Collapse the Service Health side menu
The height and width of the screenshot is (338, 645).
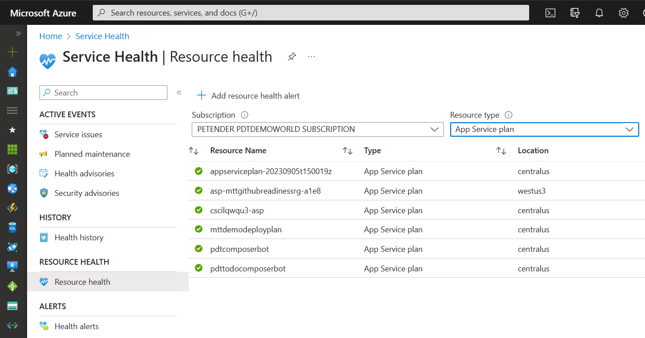[x=179, y=92]
